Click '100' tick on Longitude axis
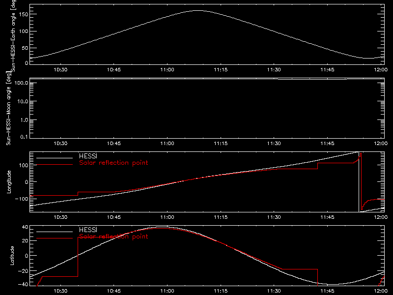 pos(24,165)
